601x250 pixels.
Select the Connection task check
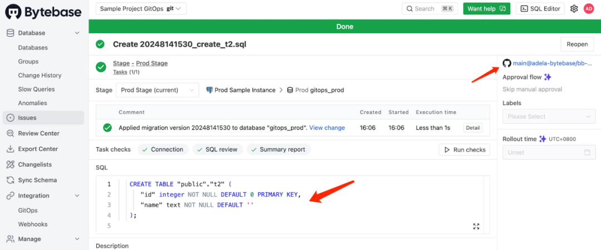click(163, 149)
